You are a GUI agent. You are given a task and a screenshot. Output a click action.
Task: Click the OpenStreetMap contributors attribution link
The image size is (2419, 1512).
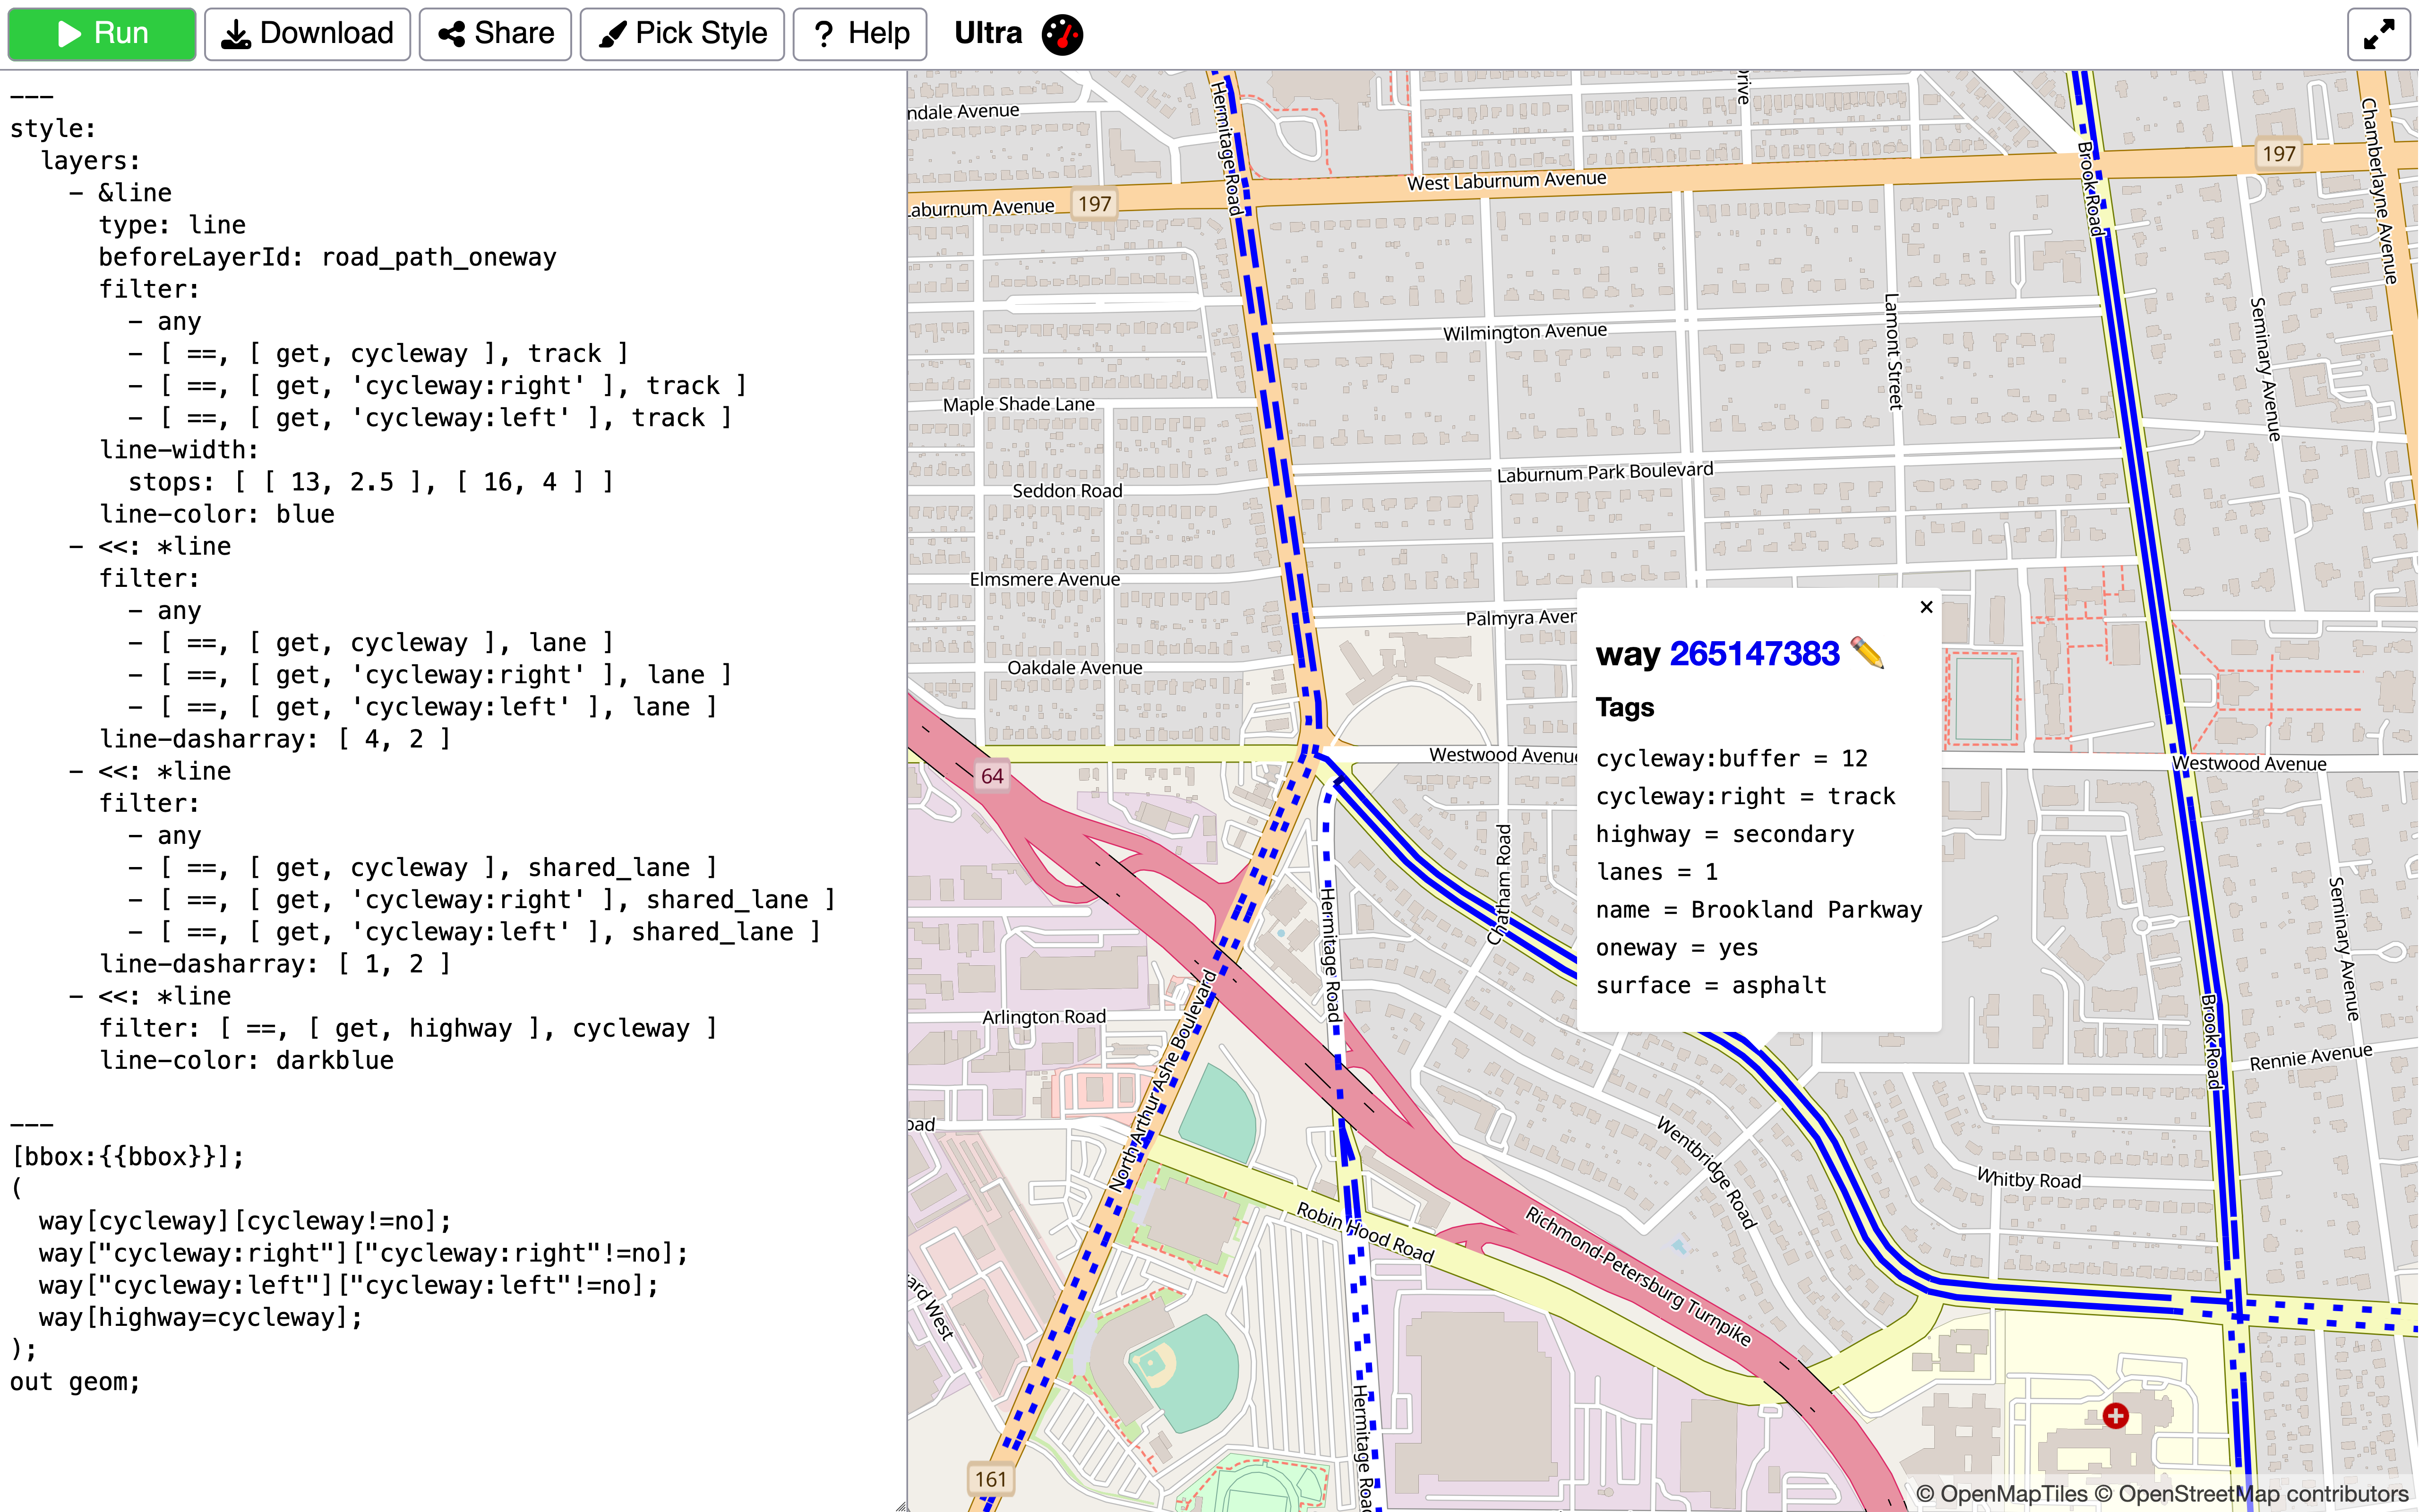tap(2252, 1494)
